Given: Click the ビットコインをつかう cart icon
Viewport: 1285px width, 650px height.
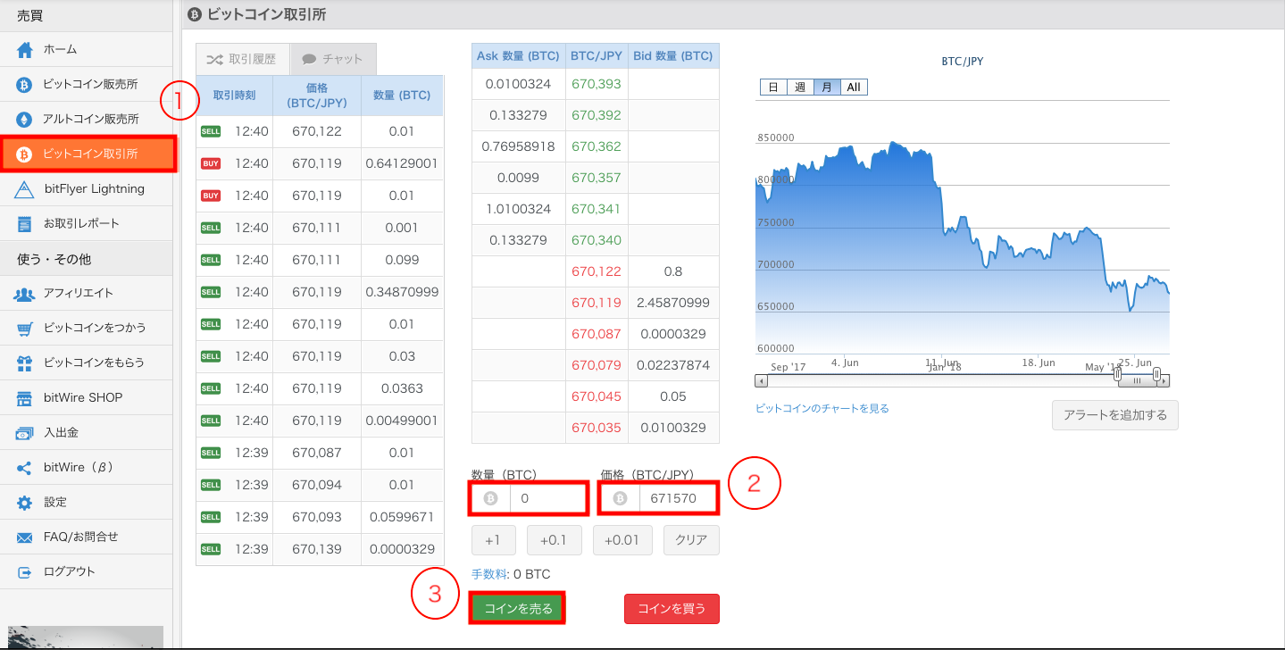Looking at the screenshot, I should 25,328.
